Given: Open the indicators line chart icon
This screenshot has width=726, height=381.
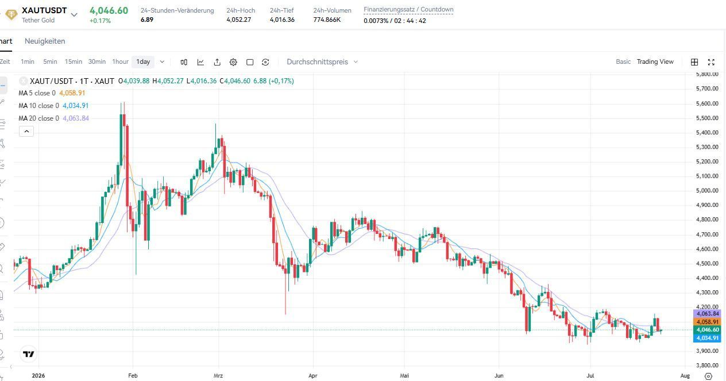Looking at the screenshot, I should (x=200, y=62).
